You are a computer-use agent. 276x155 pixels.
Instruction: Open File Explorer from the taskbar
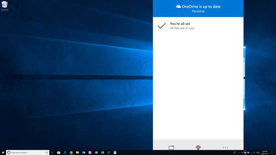tap(77, 152)
